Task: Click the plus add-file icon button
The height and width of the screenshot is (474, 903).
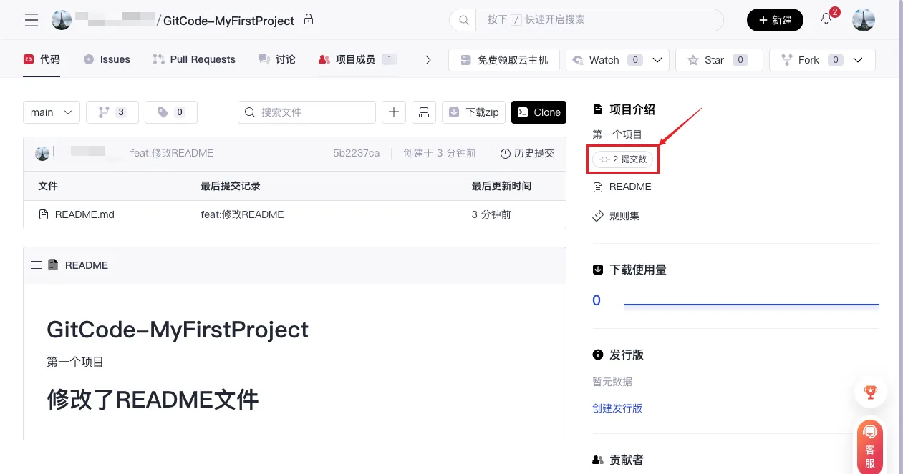Action: click(x=394, y=112)
